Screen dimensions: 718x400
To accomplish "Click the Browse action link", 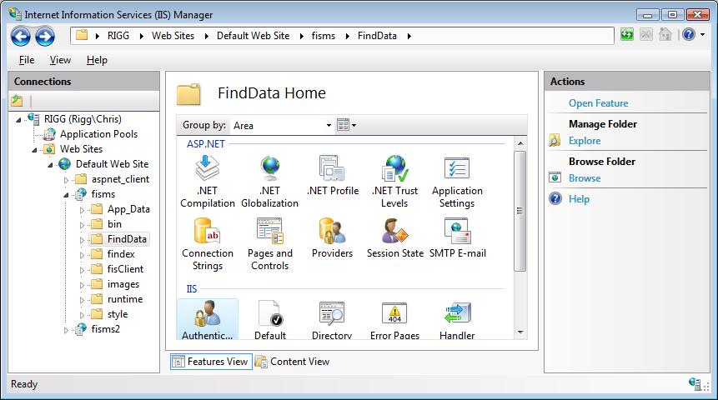I will pyautogui.click(x=585, y=178).
